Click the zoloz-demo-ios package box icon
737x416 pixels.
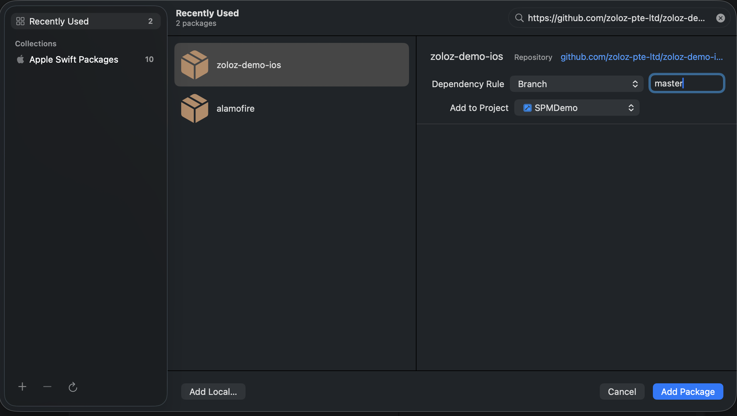click(194, 65)
